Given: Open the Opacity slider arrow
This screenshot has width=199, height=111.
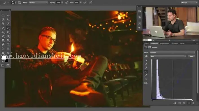Looking at the screenshot, I should [62, 3].
